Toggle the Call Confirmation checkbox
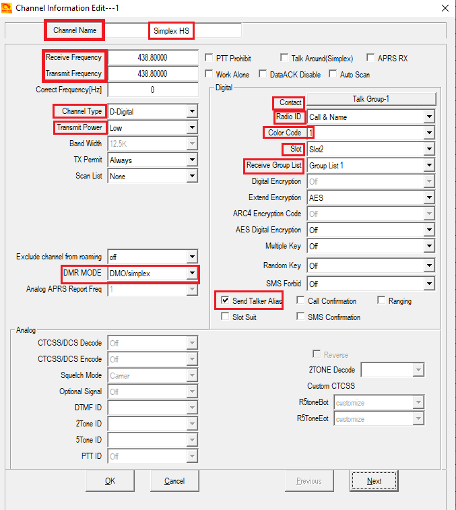The height and width of the screenshot is (510, 456). (300, 300)
